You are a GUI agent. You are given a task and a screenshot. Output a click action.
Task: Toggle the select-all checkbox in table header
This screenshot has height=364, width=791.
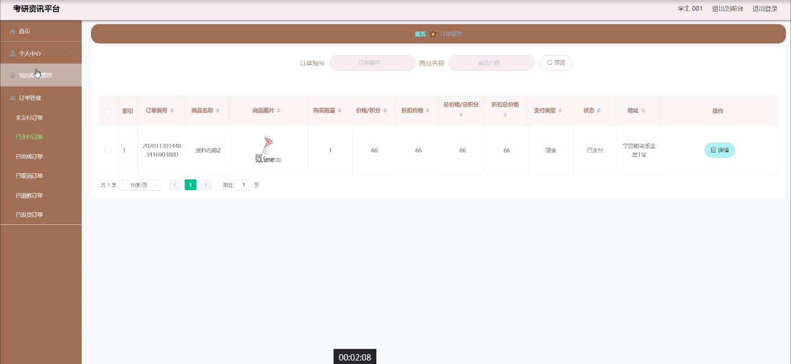pyautogui.click(x=108, y=111)
